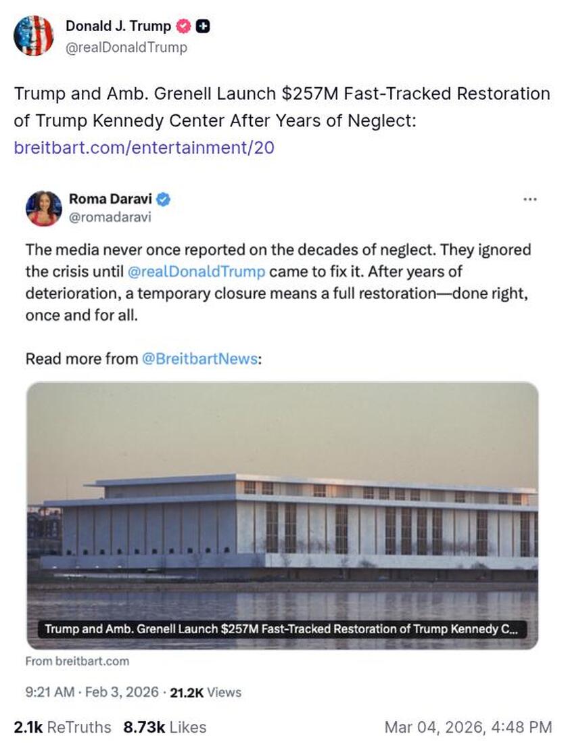Open the Kennedy Center article preview image
Image resolution: width=568 pixels, height=755 pixels.
click(x=282, y=516)
